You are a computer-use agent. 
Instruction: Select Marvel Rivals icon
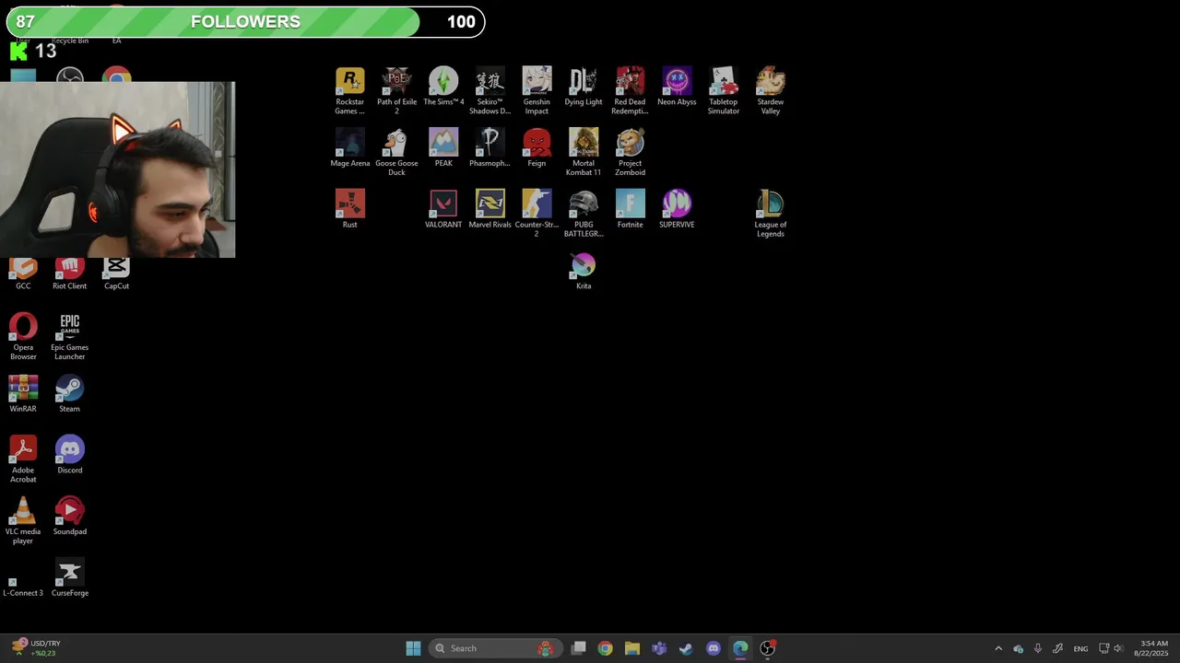tap(490, 209)
